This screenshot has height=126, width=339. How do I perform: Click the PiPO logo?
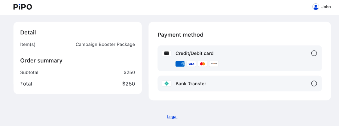23,7
